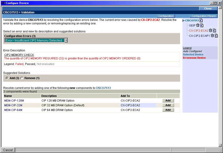The height and width of the screenshot is (153, 223).
Task: Open the Configuration Wizard tab
Action: [x=203, y=16]
